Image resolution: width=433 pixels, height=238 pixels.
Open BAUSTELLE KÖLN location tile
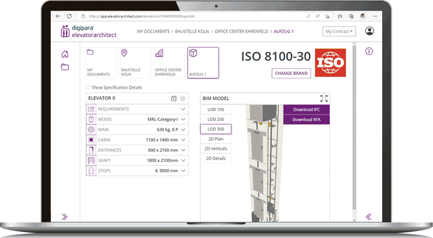click(x=135, y=63)
